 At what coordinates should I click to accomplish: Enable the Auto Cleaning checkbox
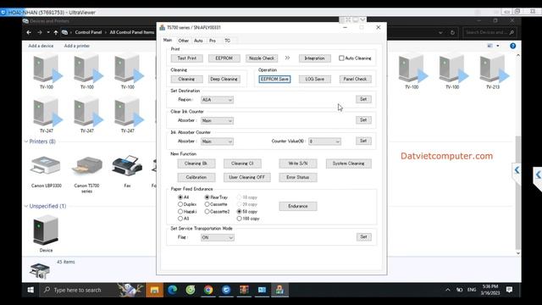[x=341, y=58]
